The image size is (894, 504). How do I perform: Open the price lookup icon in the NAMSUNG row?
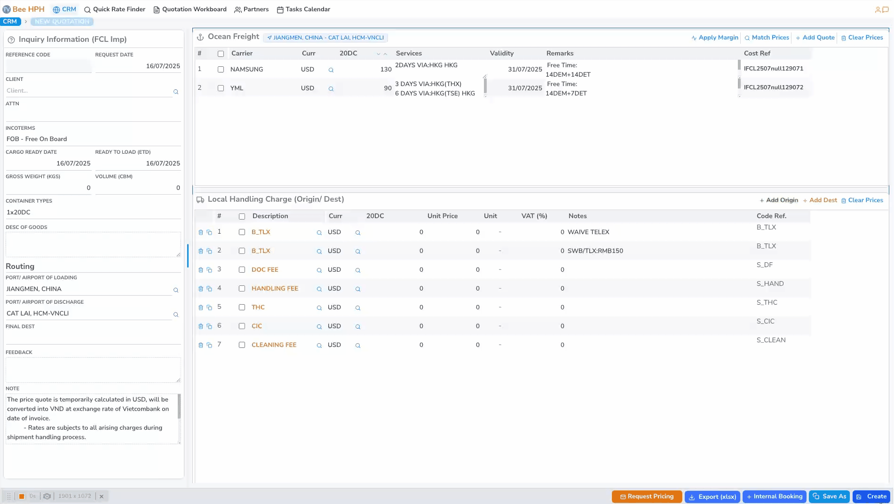point(331,70)
